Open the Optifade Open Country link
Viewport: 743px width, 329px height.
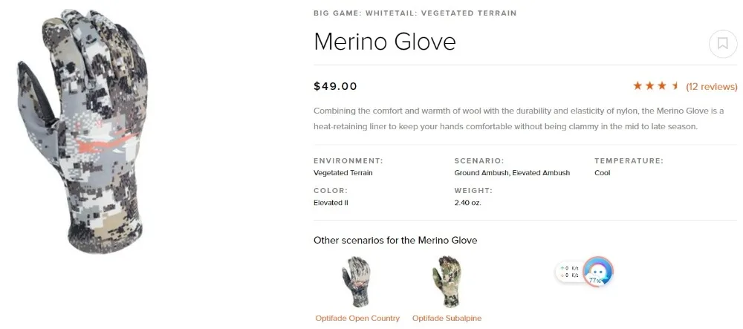pyautogui.click(x=358, y=318)
